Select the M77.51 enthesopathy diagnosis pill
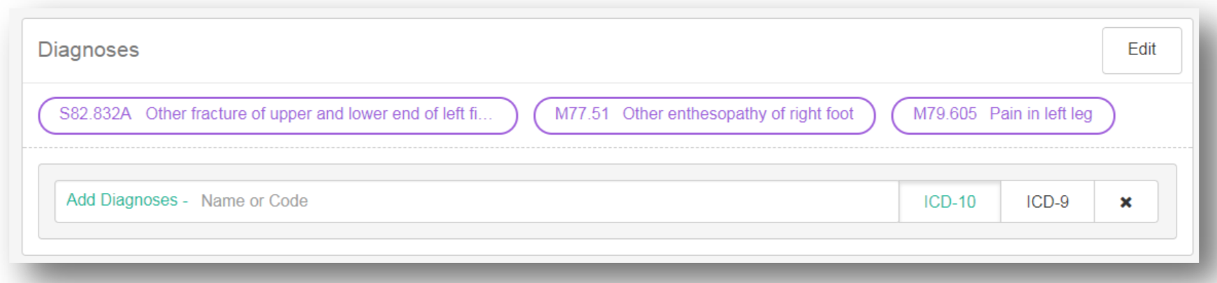Viewport: 1217px width, 283px height. pyautogui.click(x=704, y=115)
